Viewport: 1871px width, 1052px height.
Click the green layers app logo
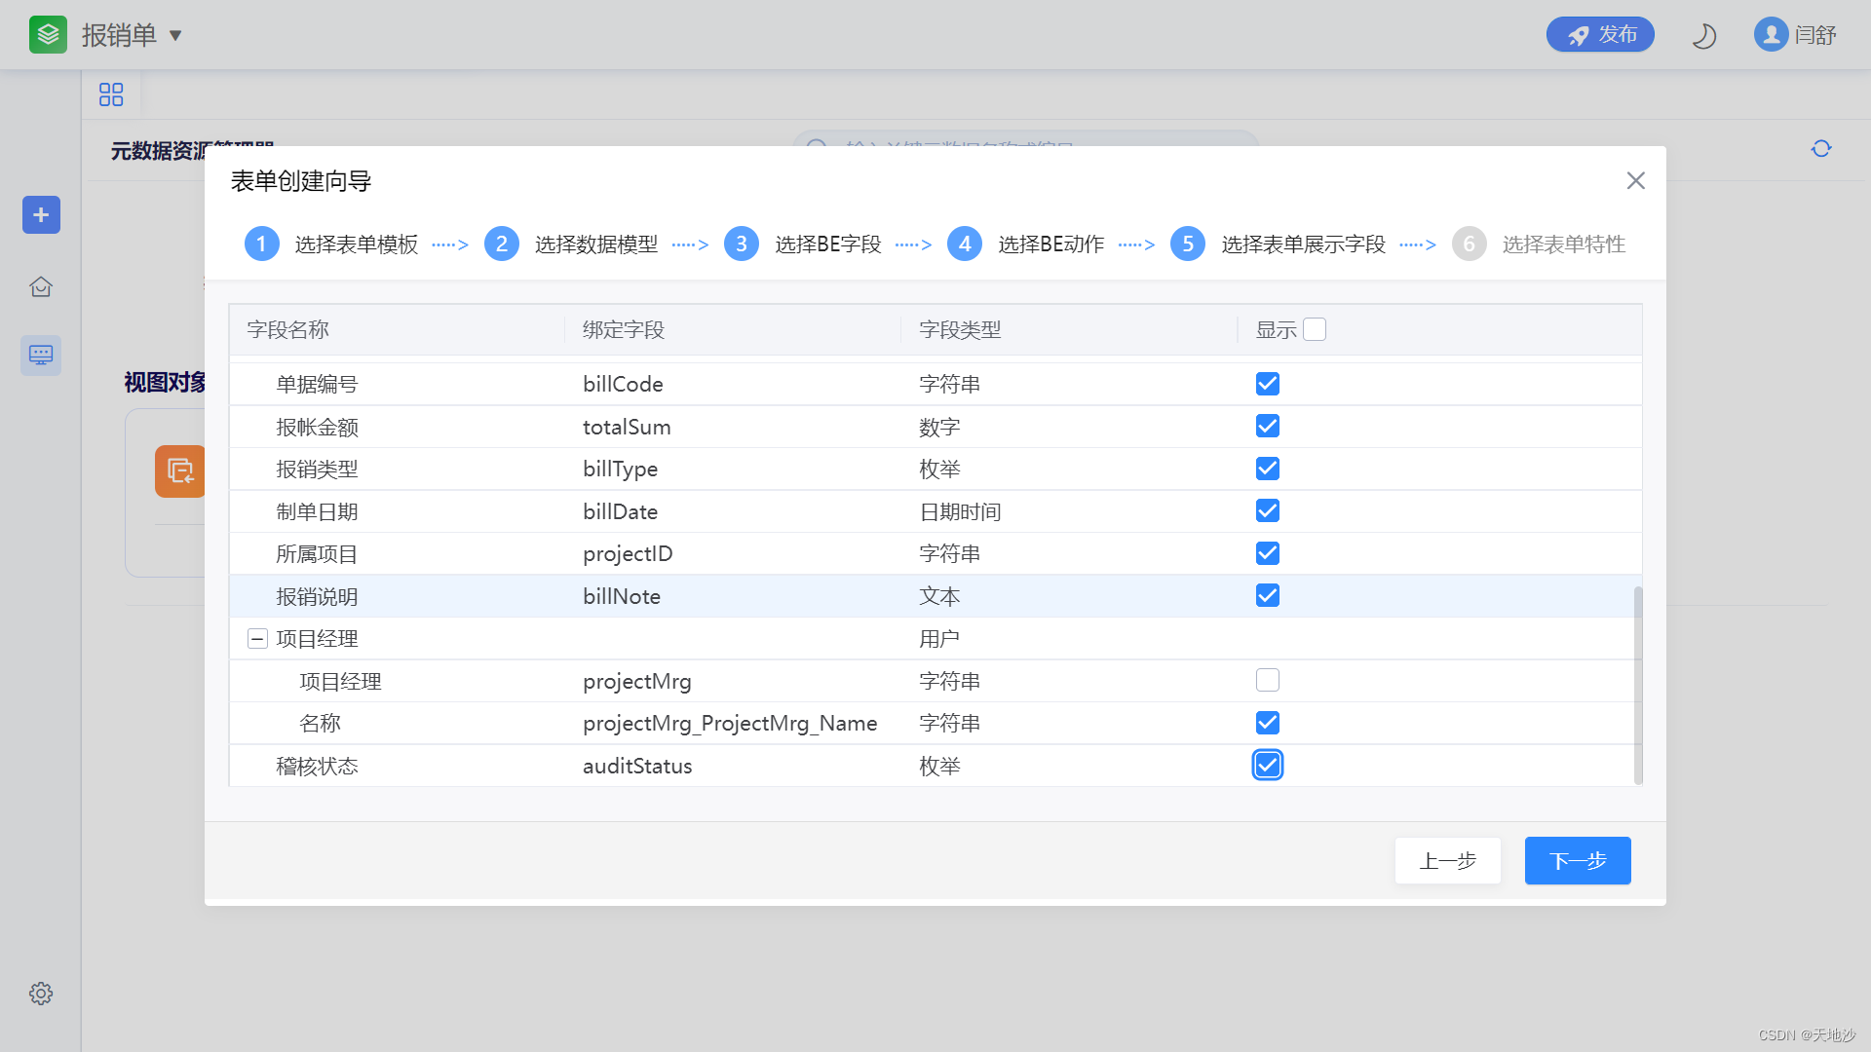48,35
